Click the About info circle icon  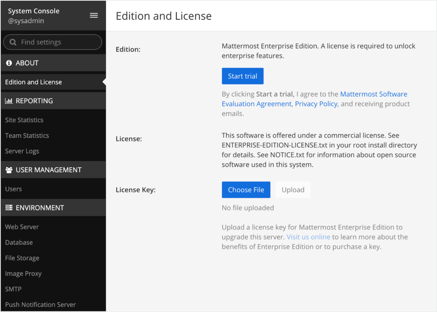point(9,63)
